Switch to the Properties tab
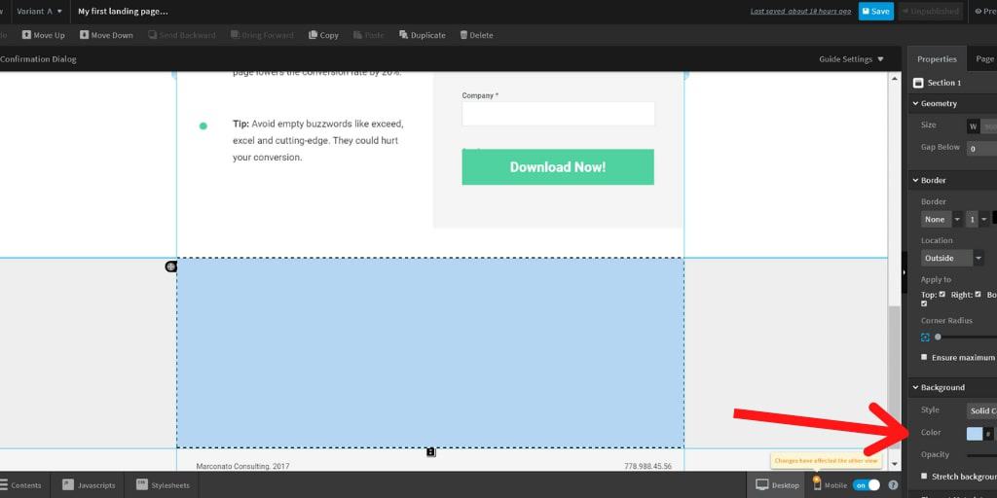Viewport: 997px width, 498px height. 937,59
